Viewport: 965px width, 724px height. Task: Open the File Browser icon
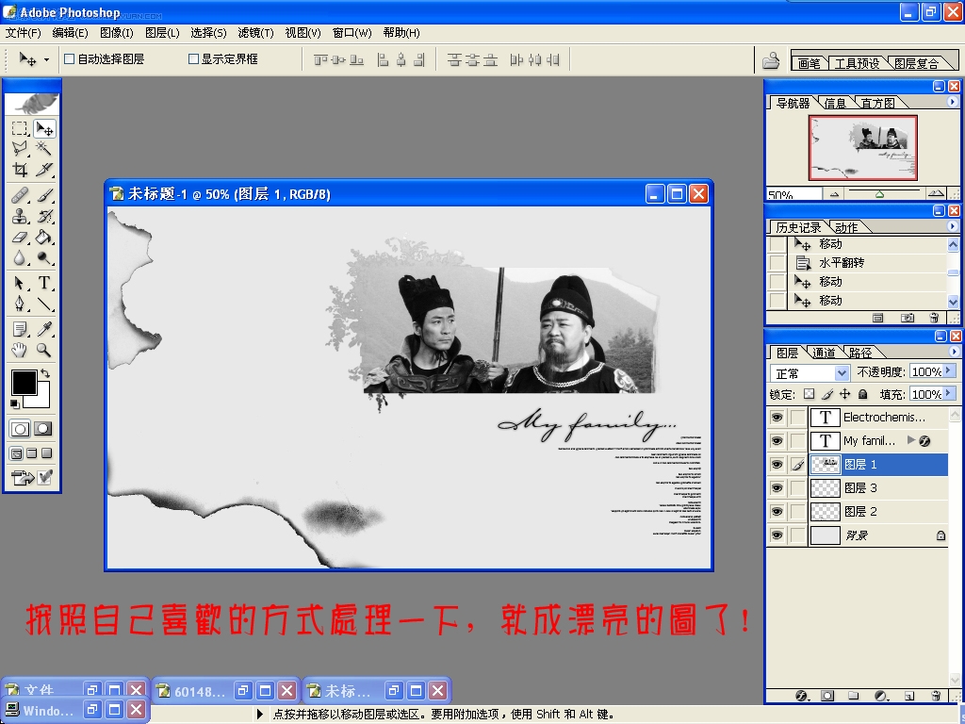tap(771, 60)
